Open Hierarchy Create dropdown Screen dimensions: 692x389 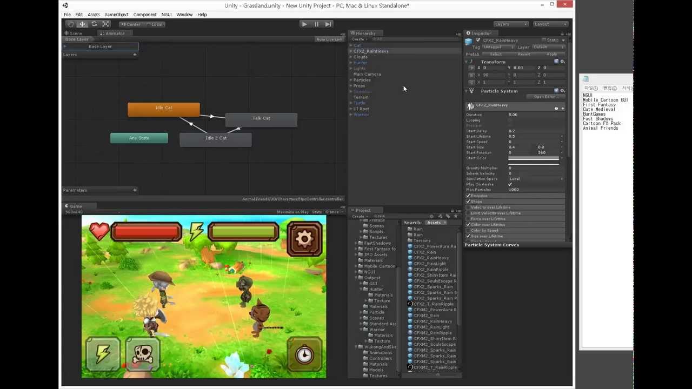pyautogui.click(x=358, y=39)
